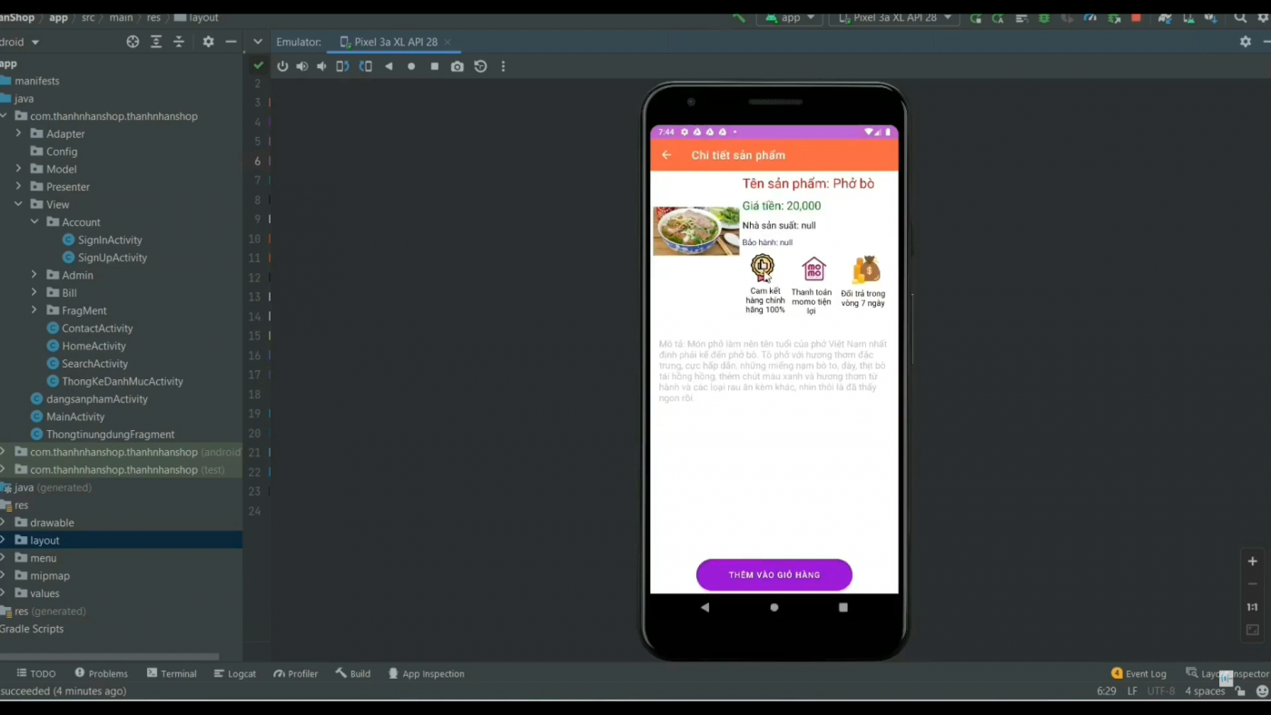
Task: Open the emulator snapshots clock icon
Action: pos(480,66)
